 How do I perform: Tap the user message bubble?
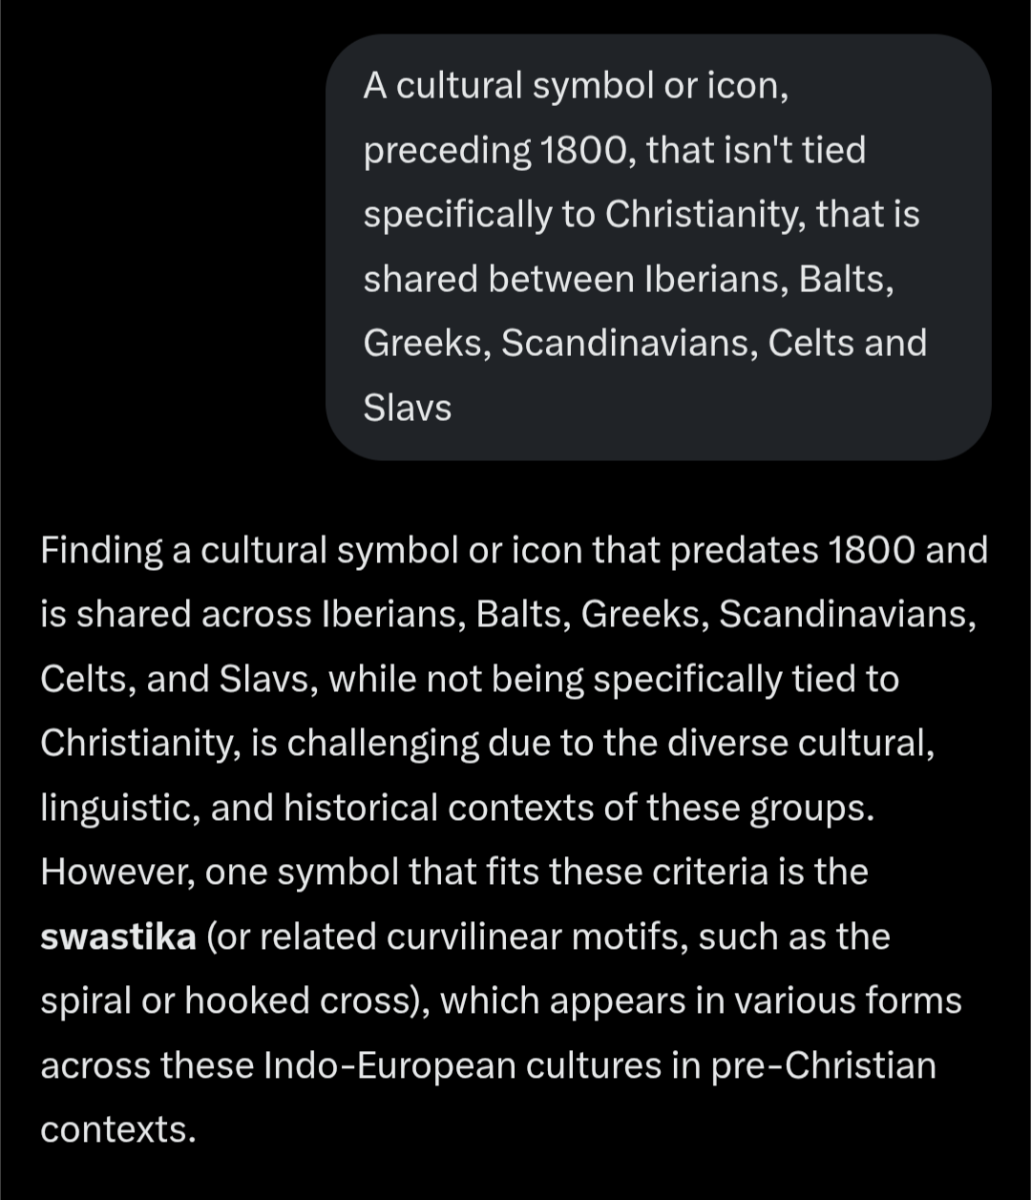(659, 247)
